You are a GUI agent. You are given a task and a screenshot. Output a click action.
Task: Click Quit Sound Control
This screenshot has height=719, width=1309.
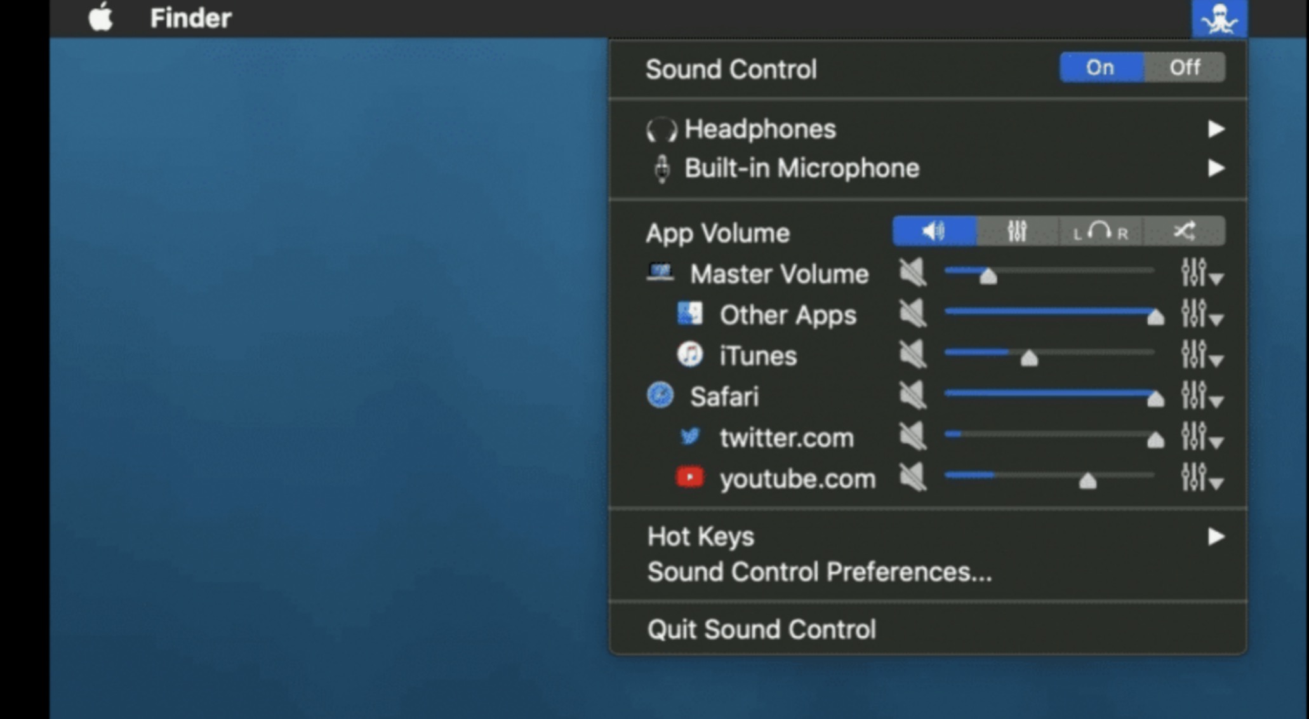tap(762, 629)
